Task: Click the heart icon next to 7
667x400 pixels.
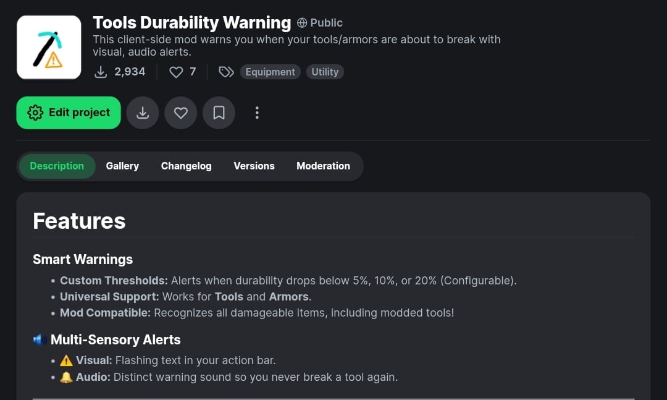Action: [x=176, y=72]
